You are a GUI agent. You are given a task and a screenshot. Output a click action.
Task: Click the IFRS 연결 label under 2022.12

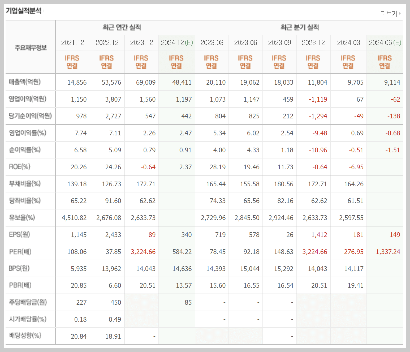107,62
